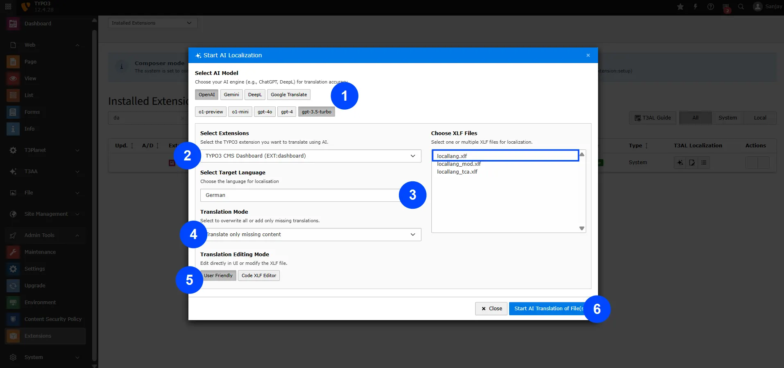784x368 pixels.
Task: Open the Upgrade module icon
Action: pyautogui.click(x=13, y=286)
